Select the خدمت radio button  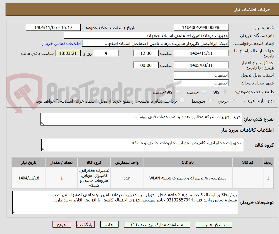204,91
